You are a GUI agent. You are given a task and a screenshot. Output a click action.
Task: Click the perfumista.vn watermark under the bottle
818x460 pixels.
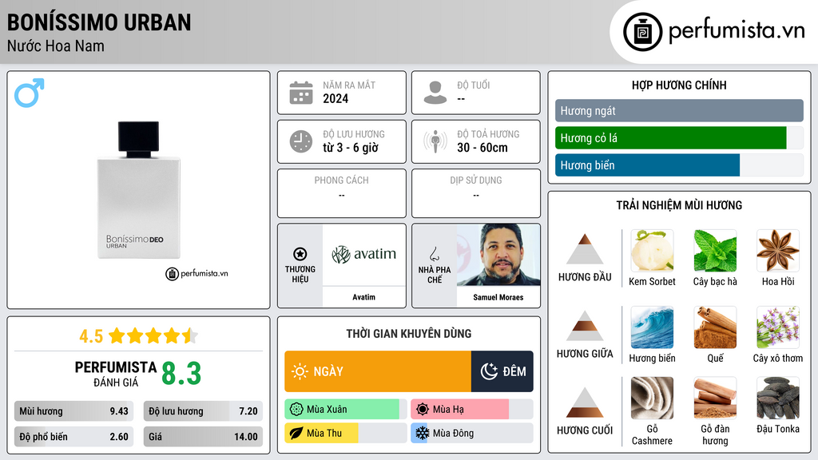[197, 273]
